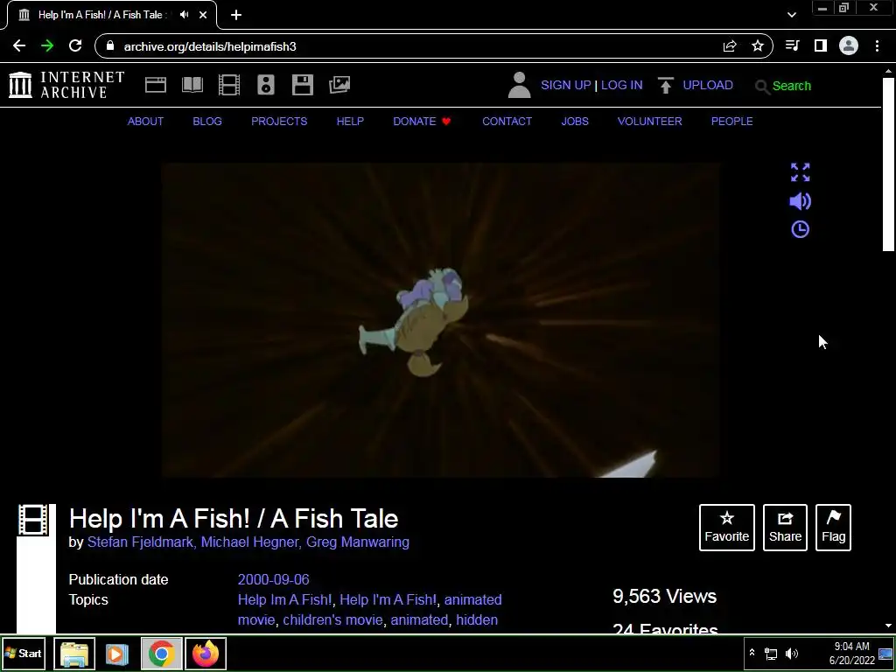Reload the page
896x672 pixels.
click(75, 46)
